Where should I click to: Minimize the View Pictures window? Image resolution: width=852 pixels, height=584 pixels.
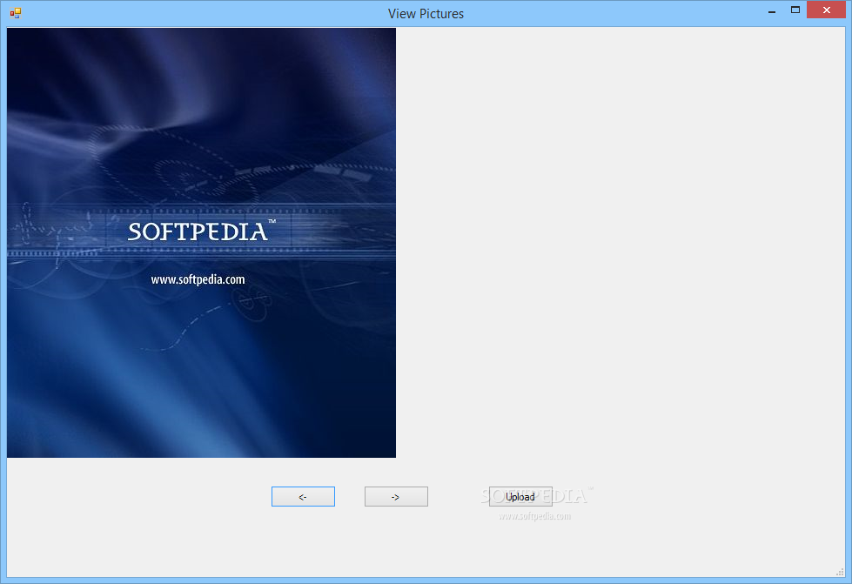772,10
